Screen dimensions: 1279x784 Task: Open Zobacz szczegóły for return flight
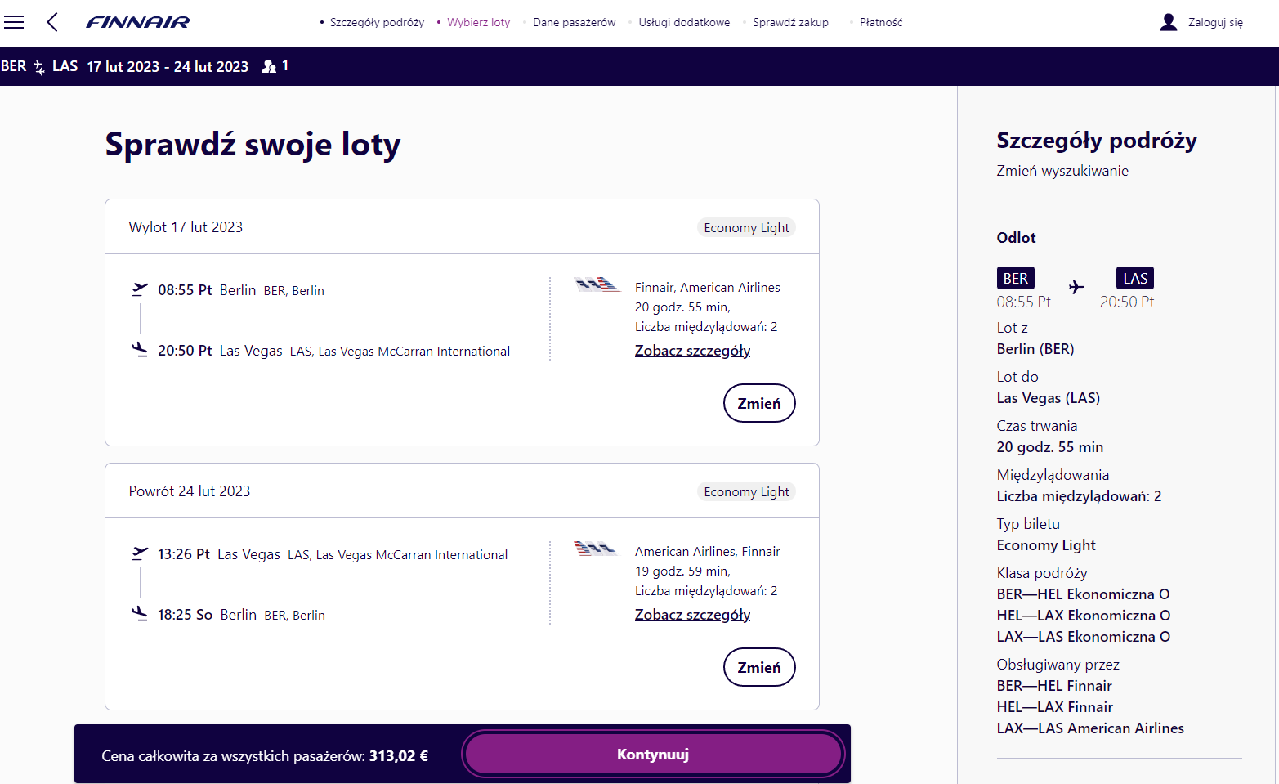[x=692, y=615]
